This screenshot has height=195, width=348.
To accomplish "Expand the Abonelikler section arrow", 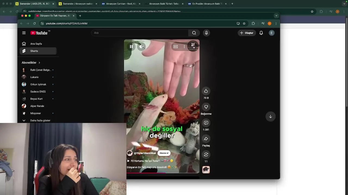I will coord(39,63).
